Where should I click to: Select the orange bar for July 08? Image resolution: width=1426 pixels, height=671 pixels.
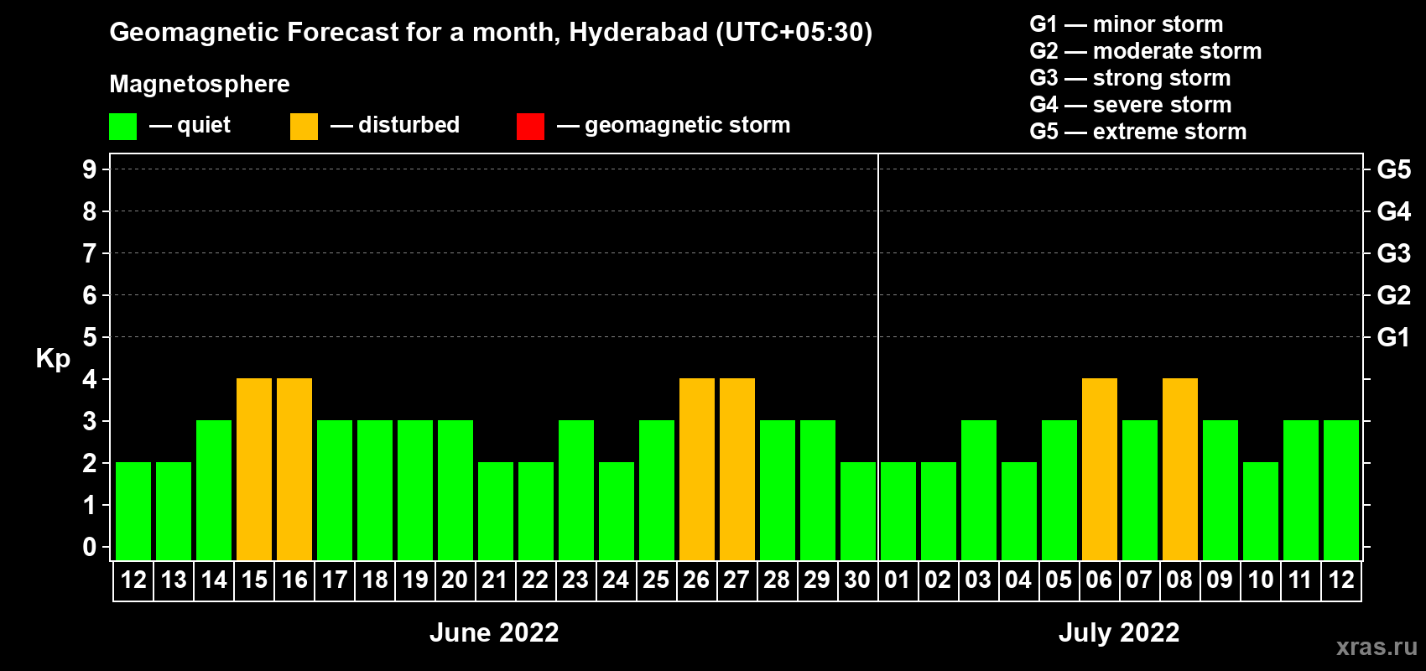pos(1180,469)
